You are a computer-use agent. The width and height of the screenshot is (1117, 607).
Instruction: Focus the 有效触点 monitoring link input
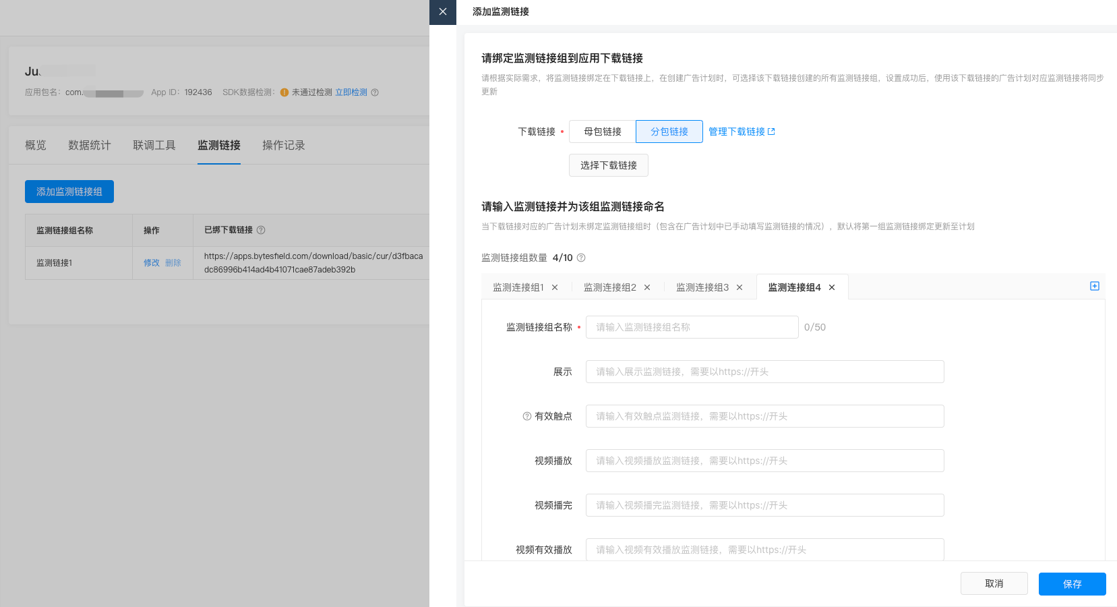765,416
